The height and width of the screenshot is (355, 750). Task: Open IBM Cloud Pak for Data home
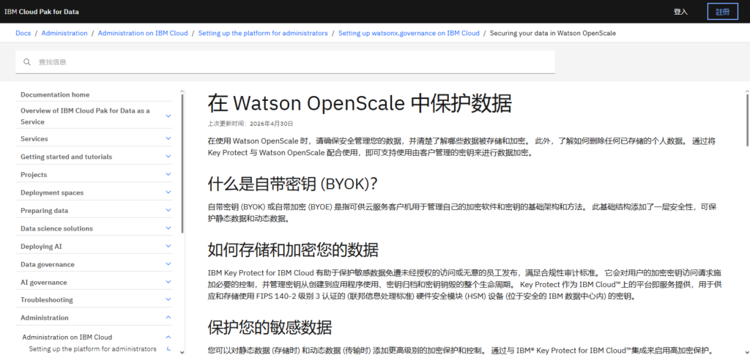click(x=42, y=12)
